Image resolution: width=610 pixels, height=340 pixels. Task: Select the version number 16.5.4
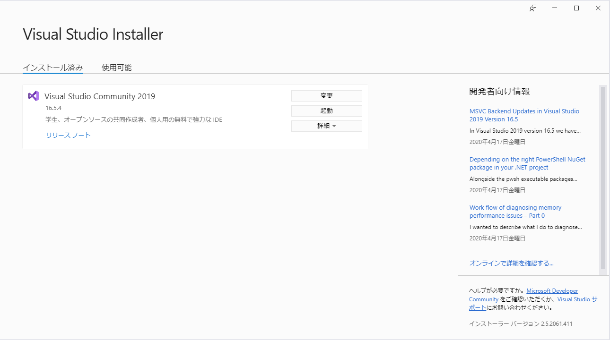coord(53,108)
